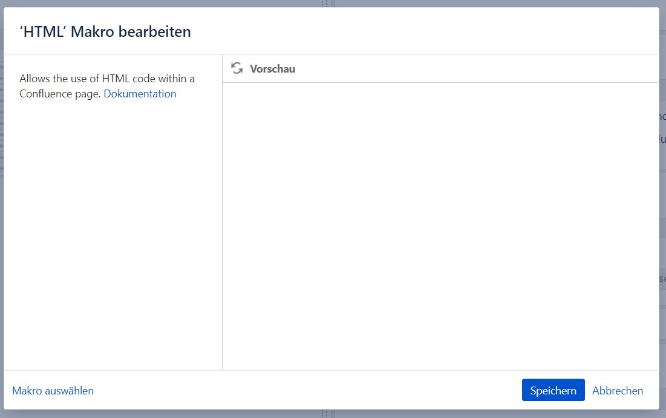Click Makro auswählen link
Viewport: 666px width, 418px height.
[53, 390]
